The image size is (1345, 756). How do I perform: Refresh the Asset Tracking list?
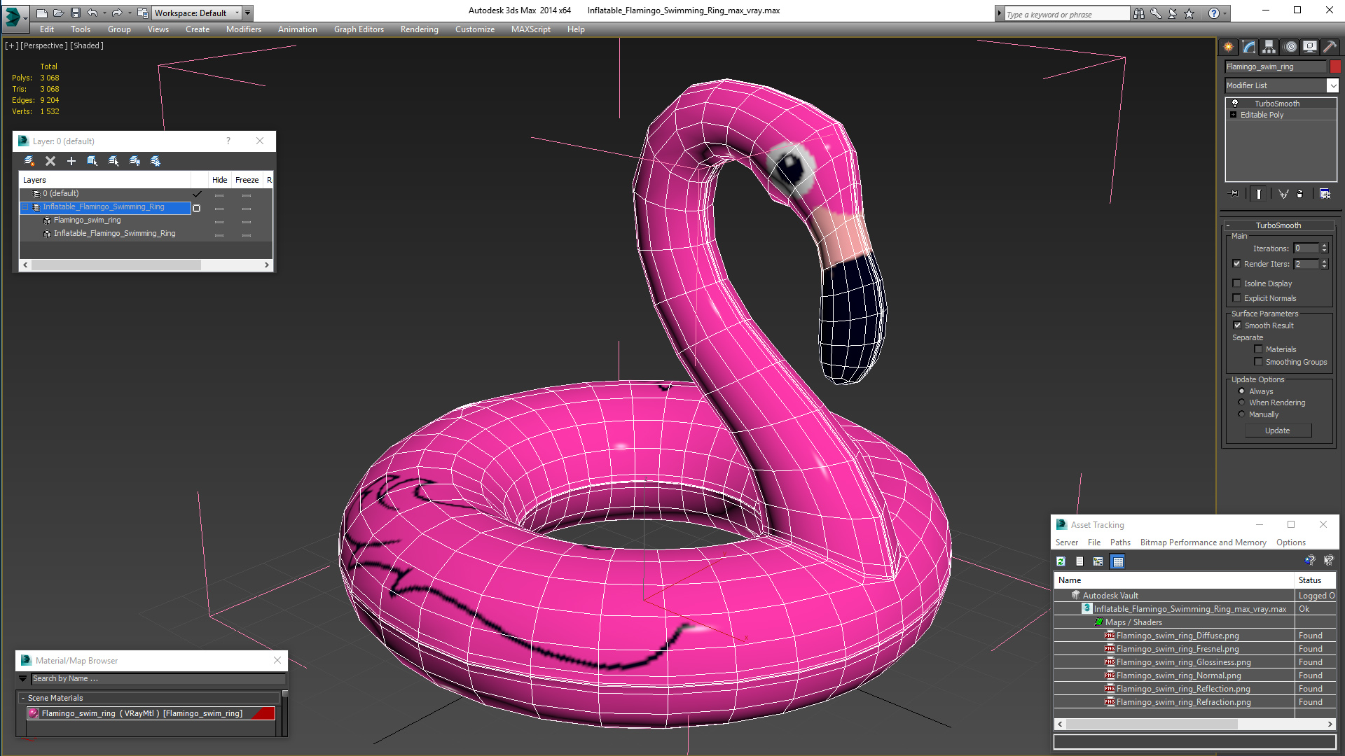pos(1061,561)
